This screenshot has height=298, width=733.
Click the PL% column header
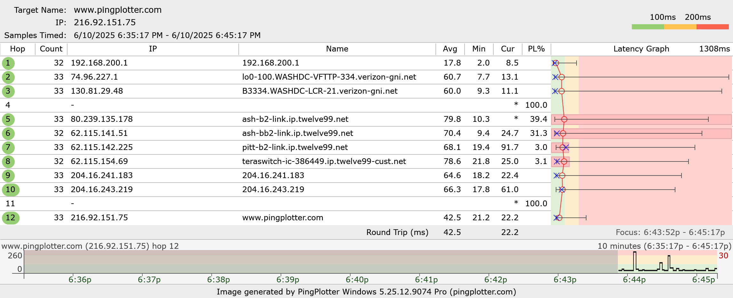click(537, 49)
